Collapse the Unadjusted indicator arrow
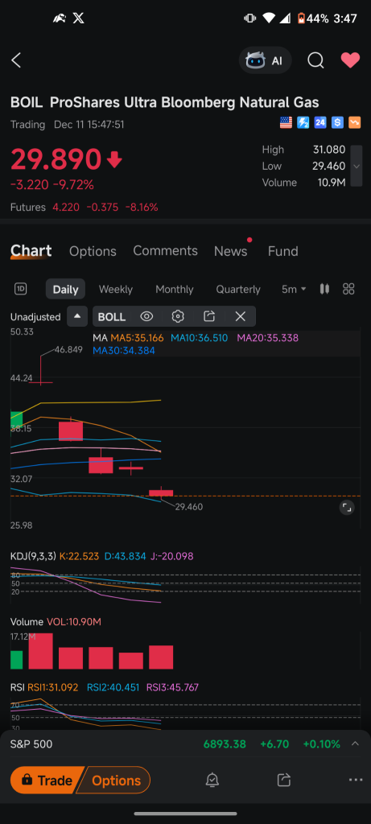The image size is (371, 824). tap(77, 316)
